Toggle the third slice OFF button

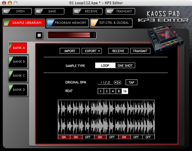(88, 137)
